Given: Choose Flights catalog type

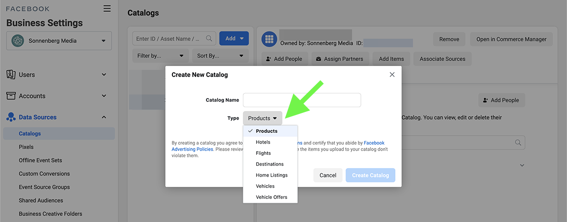Looking at the screenshot, I should 263,153.
